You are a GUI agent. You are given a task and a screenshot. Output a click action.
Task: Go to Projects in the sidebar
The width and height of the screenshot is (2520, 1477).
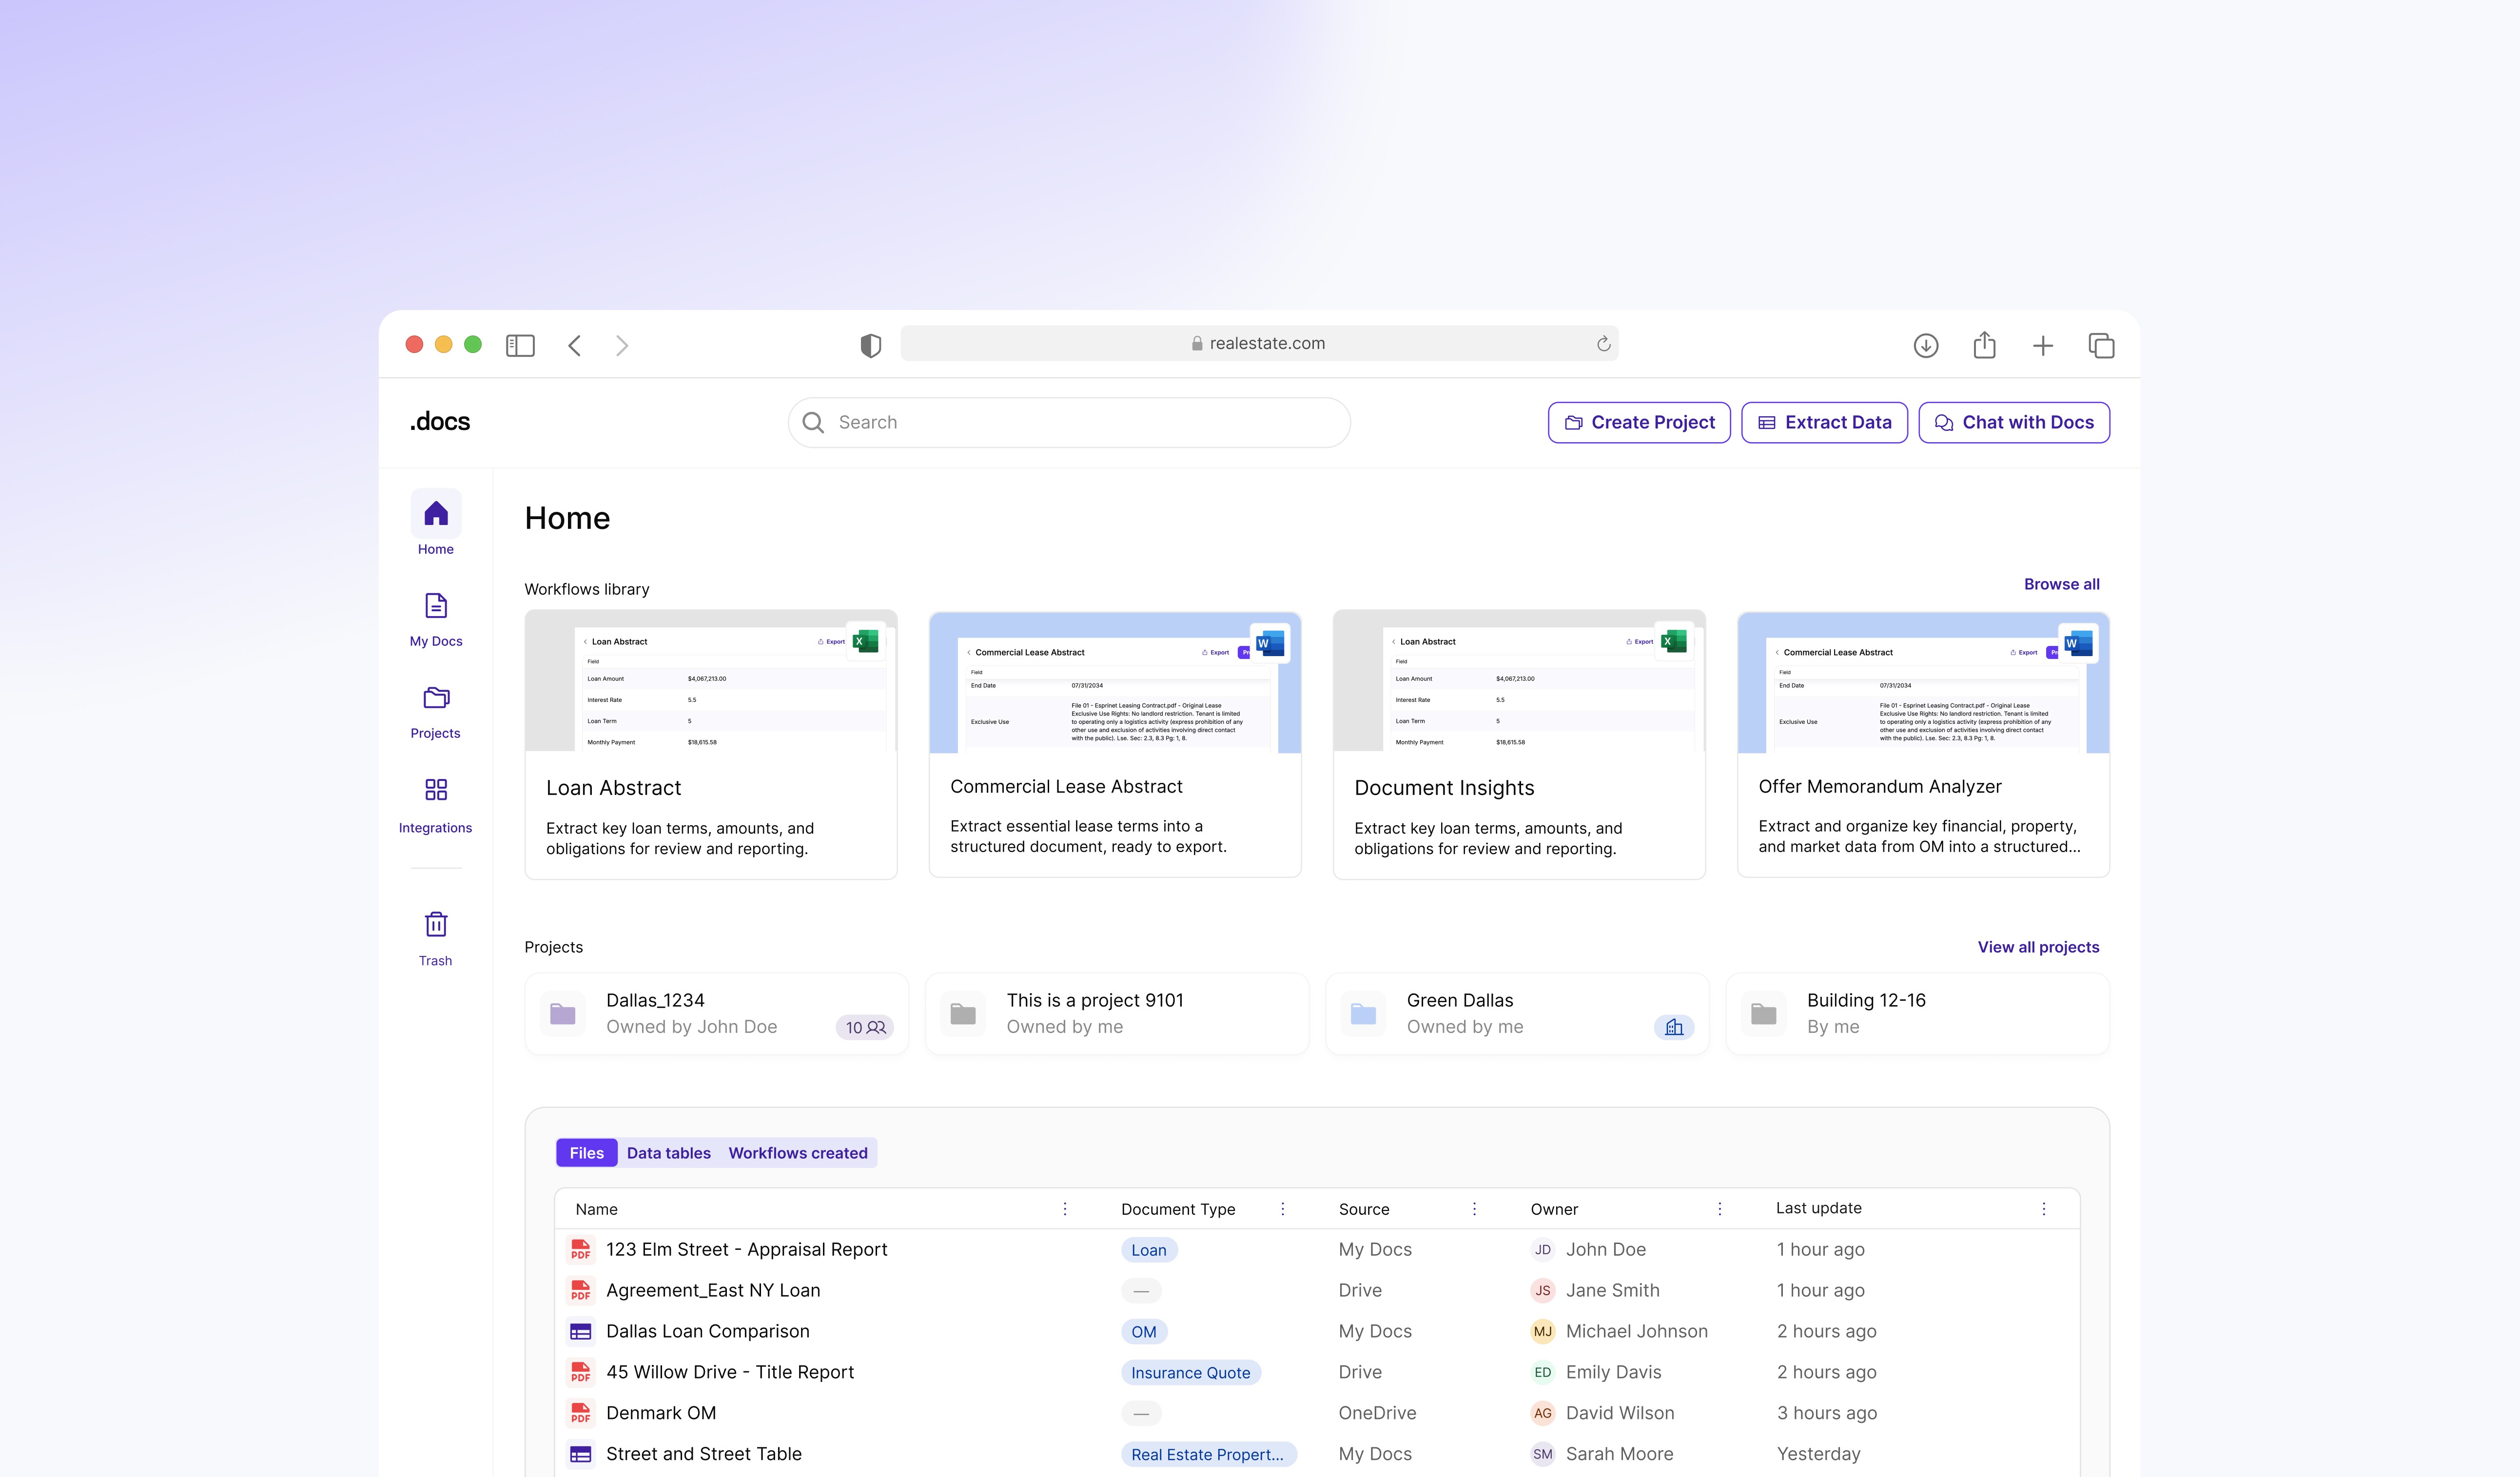click(x=435, y=698)
